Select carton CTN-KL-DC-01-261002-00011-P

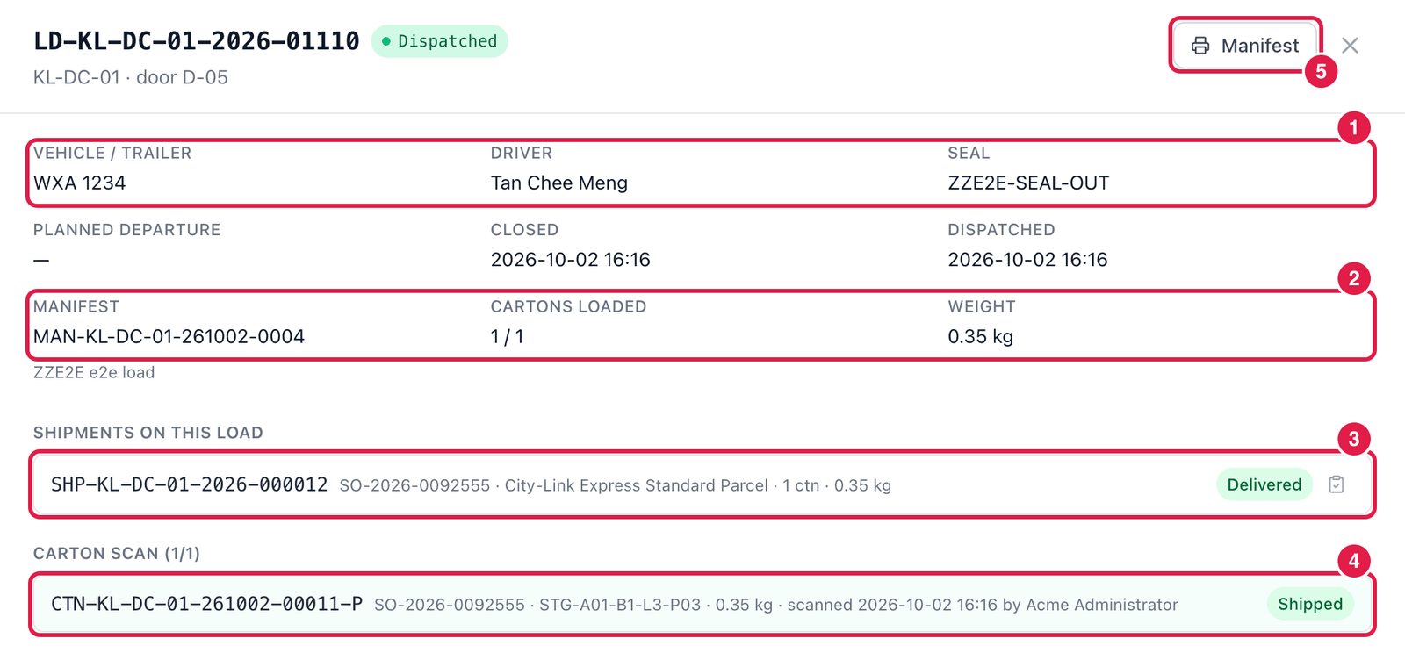701,604
